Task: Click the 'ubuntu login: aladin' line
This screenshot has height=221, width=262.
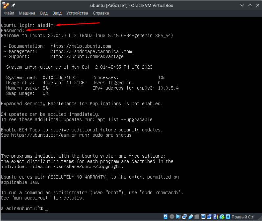Action: 27,25
